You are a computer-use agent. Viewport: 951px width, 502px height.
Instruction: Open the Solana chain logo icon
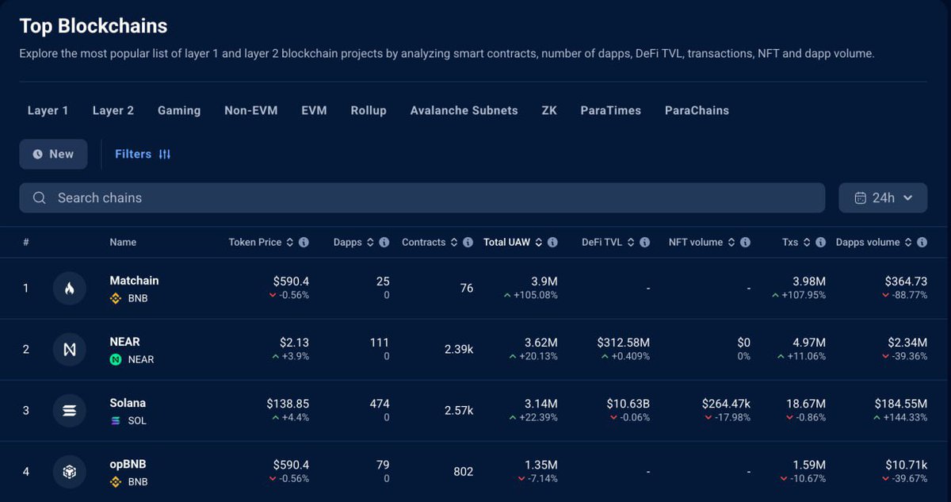(70, 410)
